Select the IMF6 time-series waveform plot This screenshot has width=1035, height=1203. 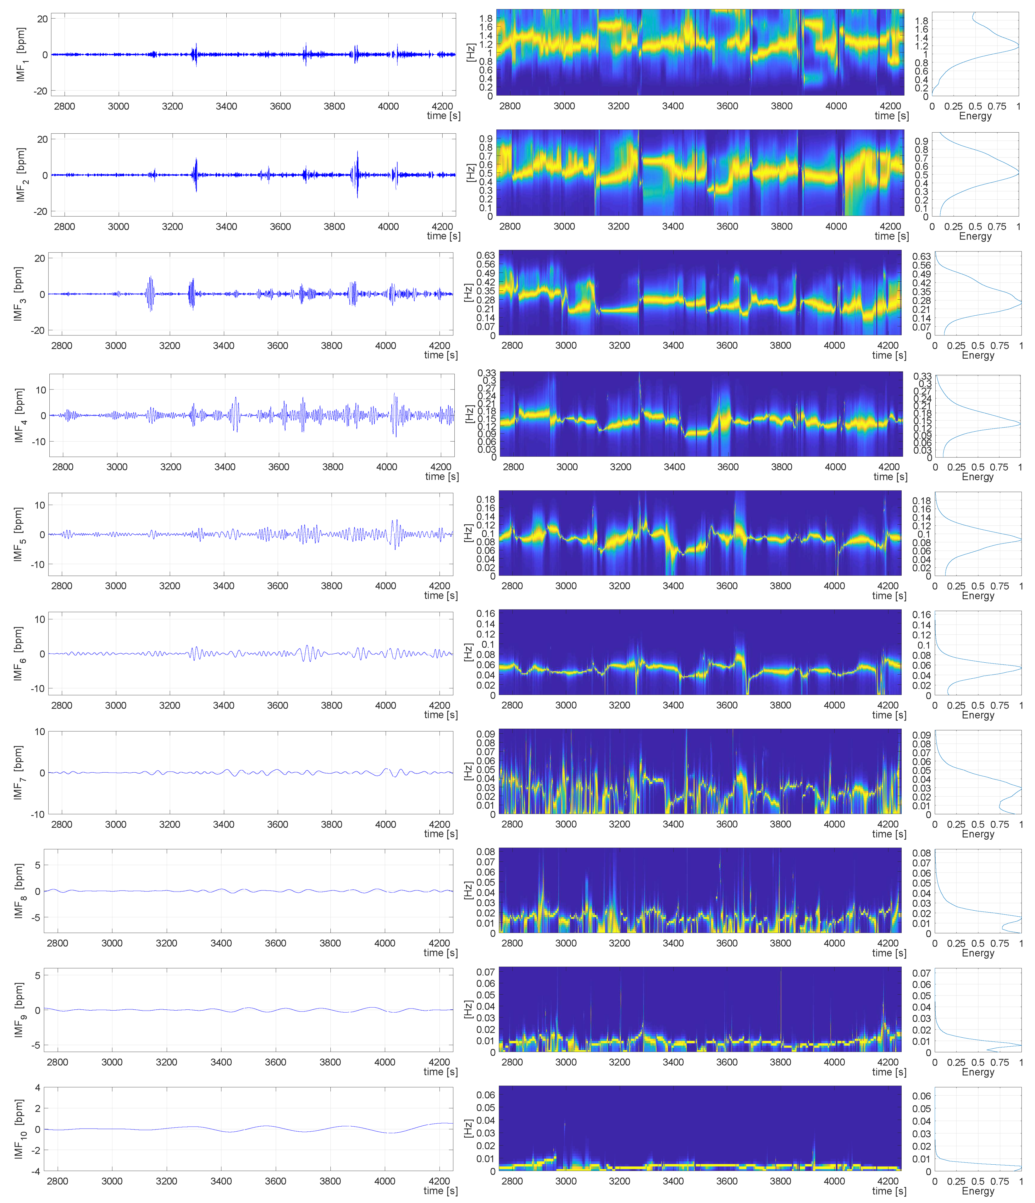click(251, 653)
